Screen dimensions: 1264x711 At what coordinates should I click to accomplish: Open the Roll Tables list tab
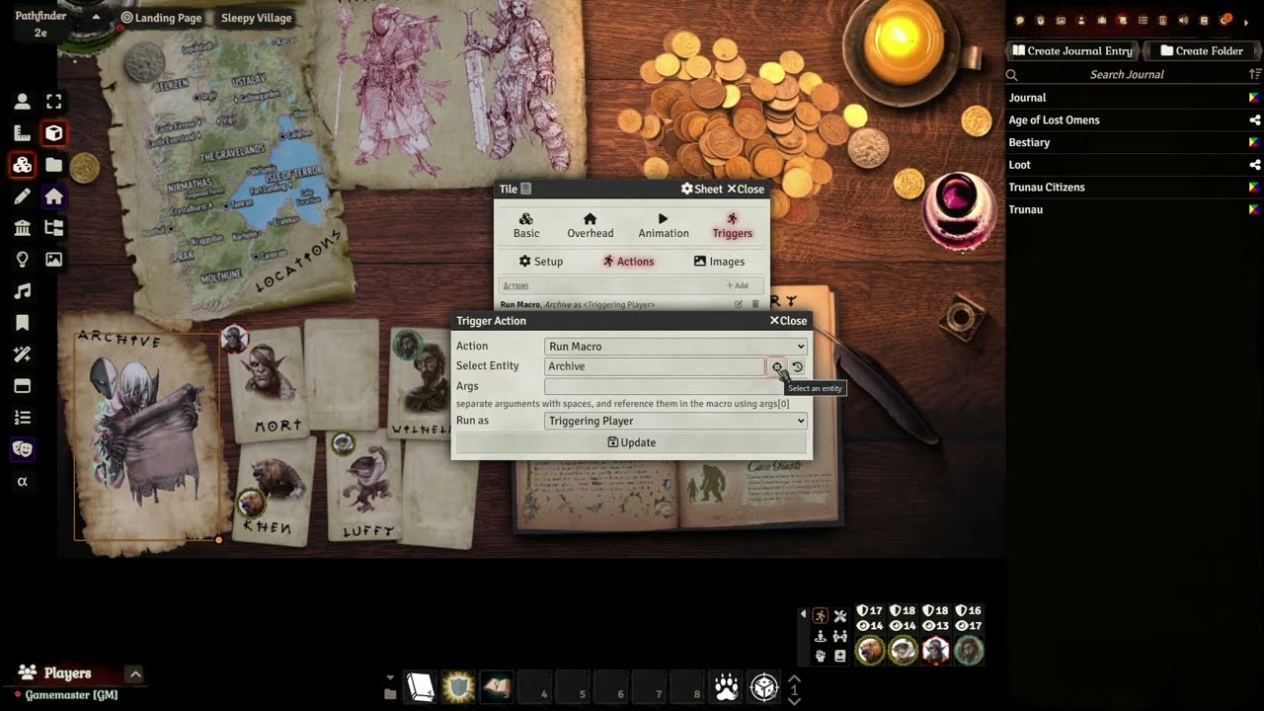pyautogui.click(x=1144, y=21)
